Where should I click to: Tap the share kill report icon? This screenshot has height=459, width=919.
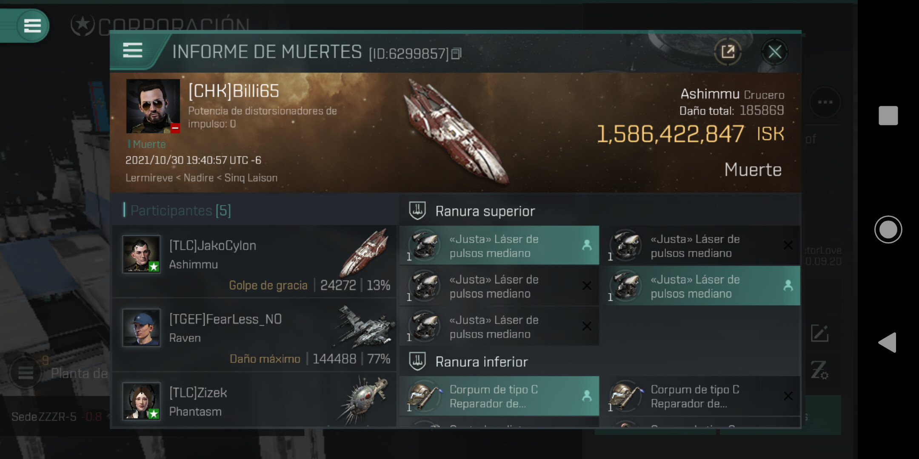tap(728, 52)
